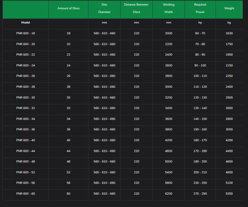This screenshot has height=207, width=248.
Task: Click the 5350 weight value
Action: point(229,194)
